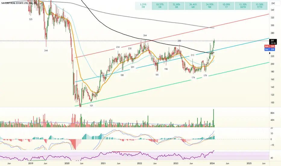Click the -10 value on MACD axis
This screenshot has width=281, height=166.
click(272, 145)
